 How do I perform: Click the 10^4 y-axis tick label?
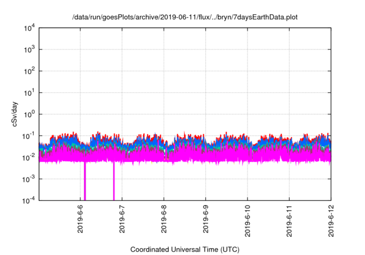pos(29,28)
